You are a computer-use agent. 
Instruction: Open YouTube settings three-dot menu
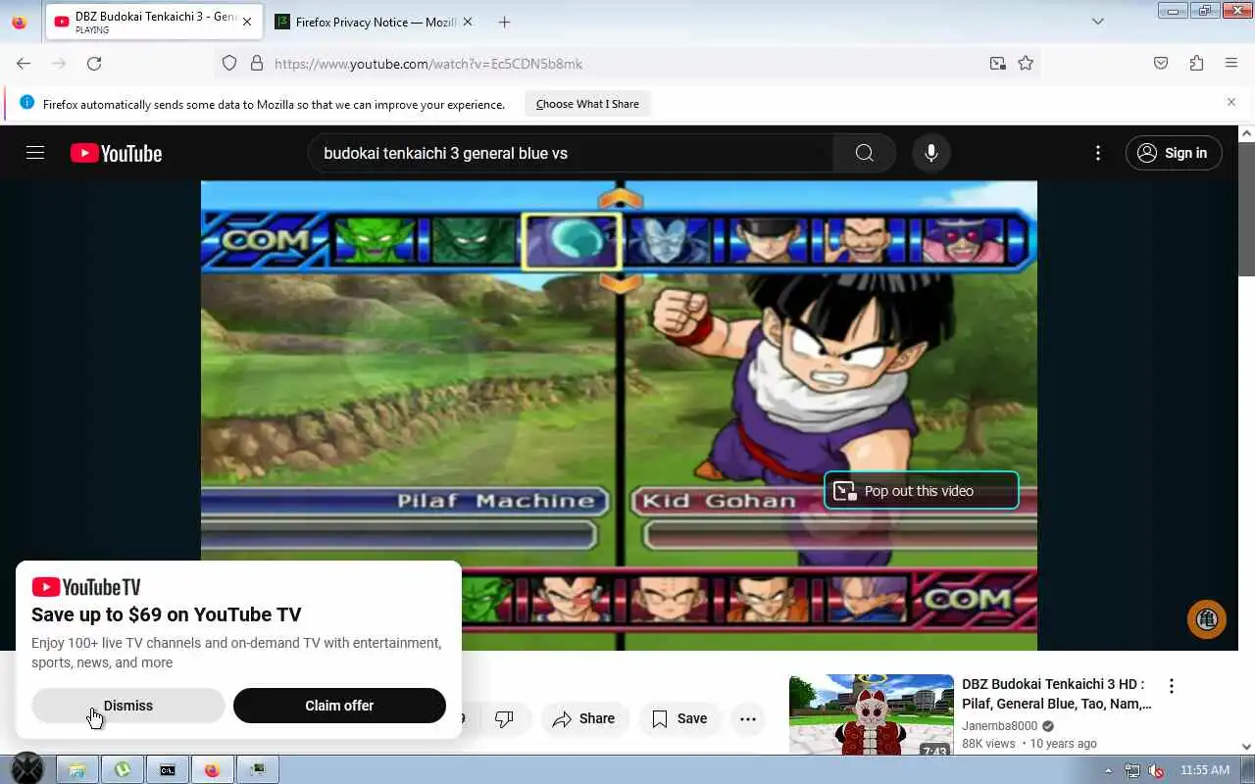[x=1098, y=153]
